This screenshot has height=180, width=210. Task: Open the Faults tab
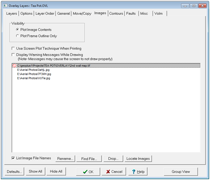click(131, 13)
